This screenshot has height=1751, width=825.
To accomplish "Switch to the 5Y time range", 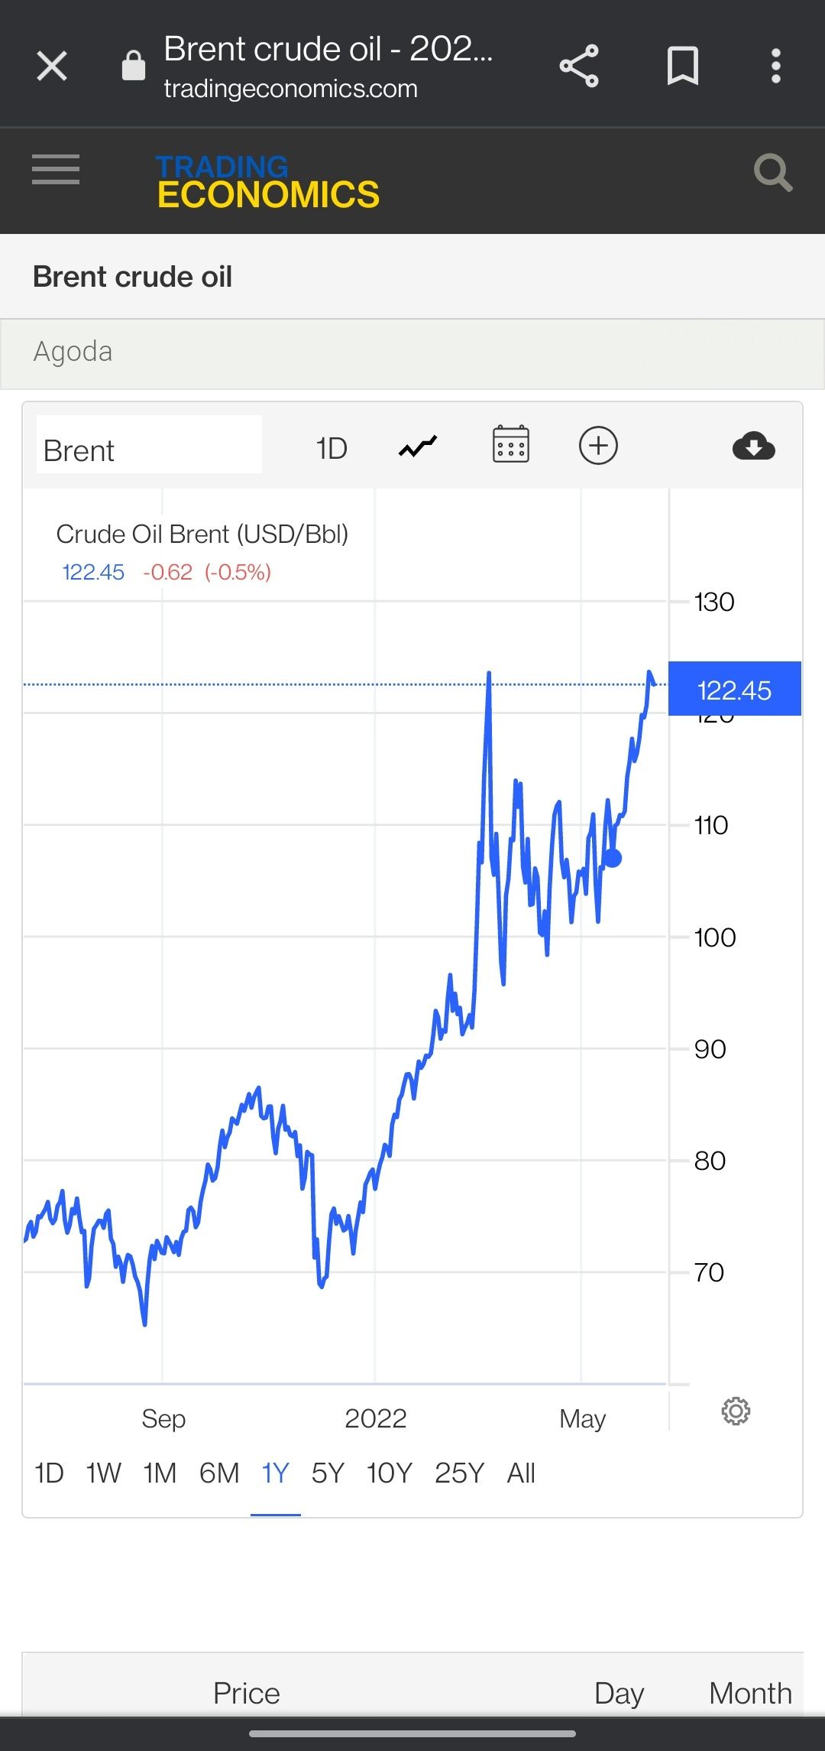I will click(328, 1473).
